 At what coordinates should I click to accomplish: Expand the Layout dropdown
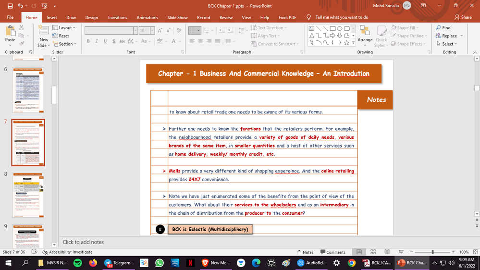coord(64,28)
